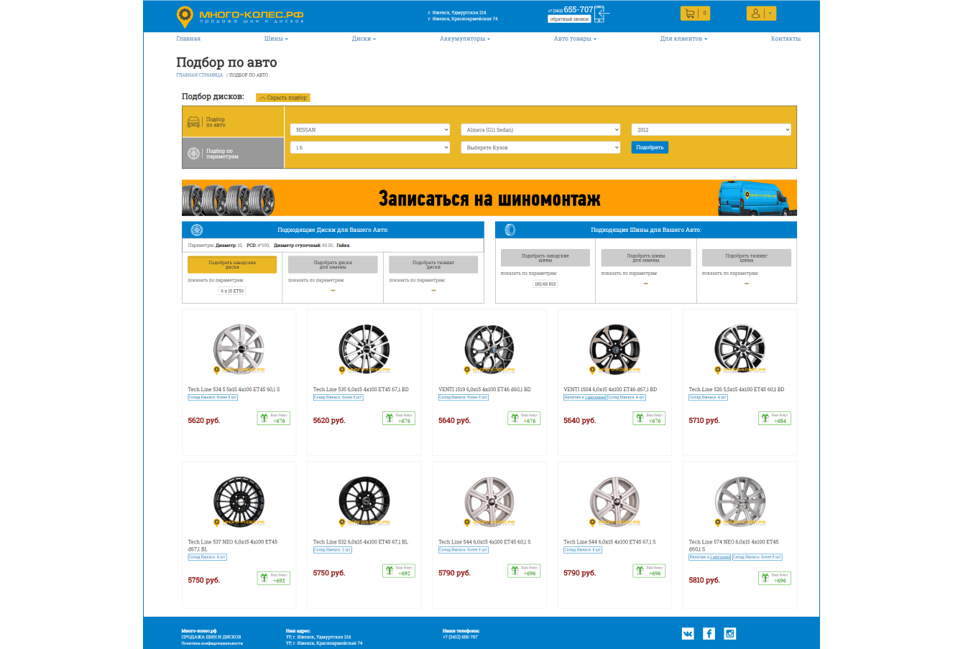
Task: Open the Tech Line 535 wheel image
Action: pos(364,348)
